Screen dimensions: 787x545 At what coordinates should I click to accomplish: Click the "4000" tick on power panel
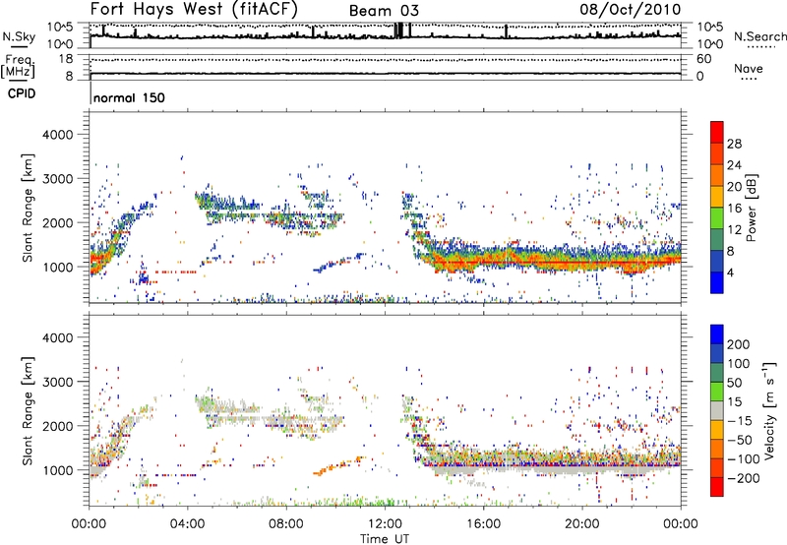point(58,135)
